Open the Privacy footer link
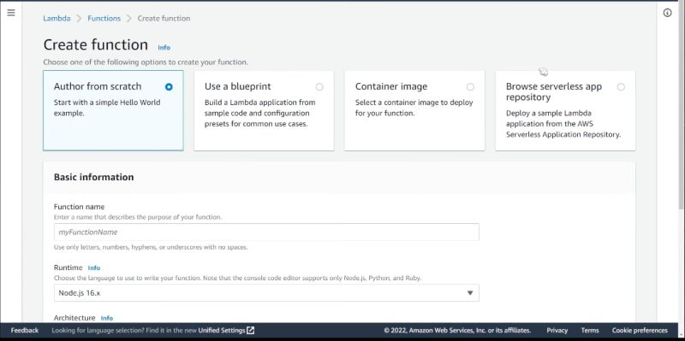This screenshot has width=685, height=341. (557, 330)
